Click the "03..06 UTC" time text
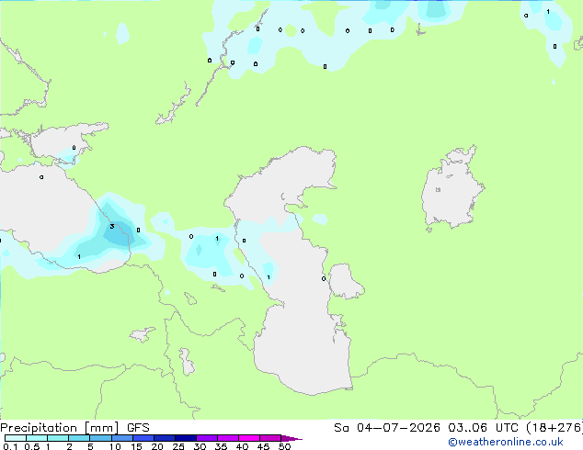The height and width of the screenshot is (450, 583). click(483, 428)
